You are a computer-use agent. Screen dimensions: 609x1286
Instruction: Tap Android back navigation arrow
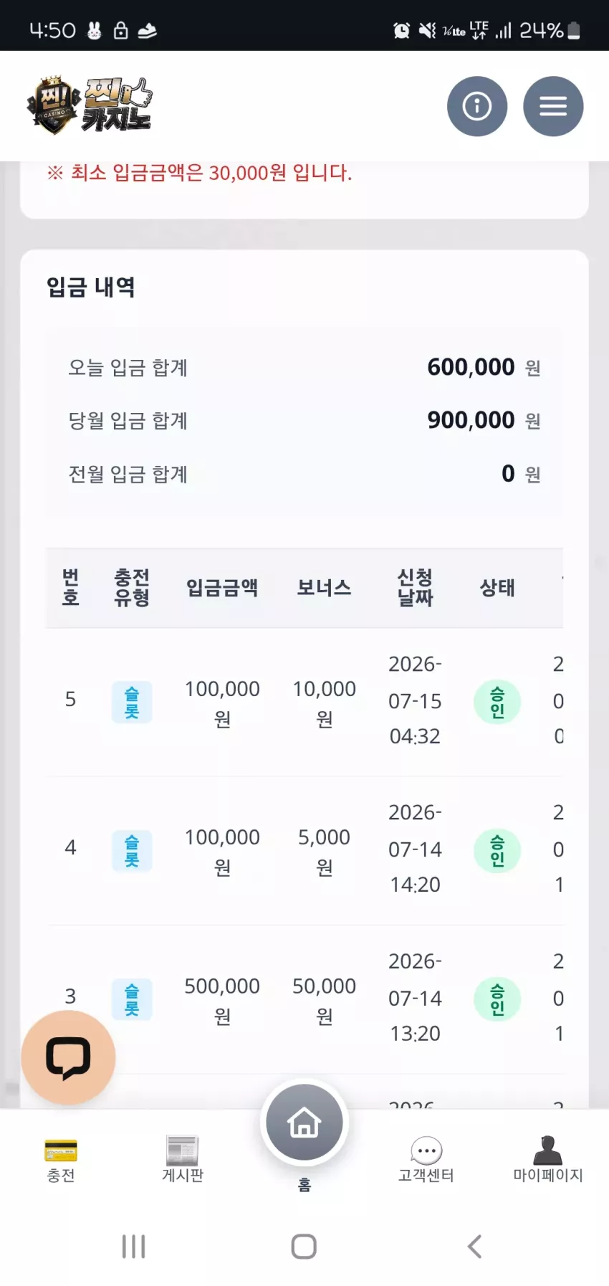tap(474, 1247)
